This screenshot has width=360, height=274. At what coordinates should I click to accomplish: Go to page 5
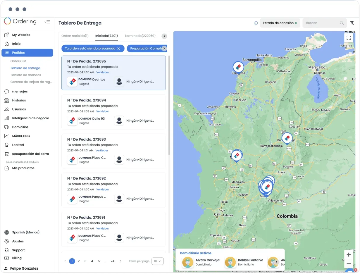[99, 261]
